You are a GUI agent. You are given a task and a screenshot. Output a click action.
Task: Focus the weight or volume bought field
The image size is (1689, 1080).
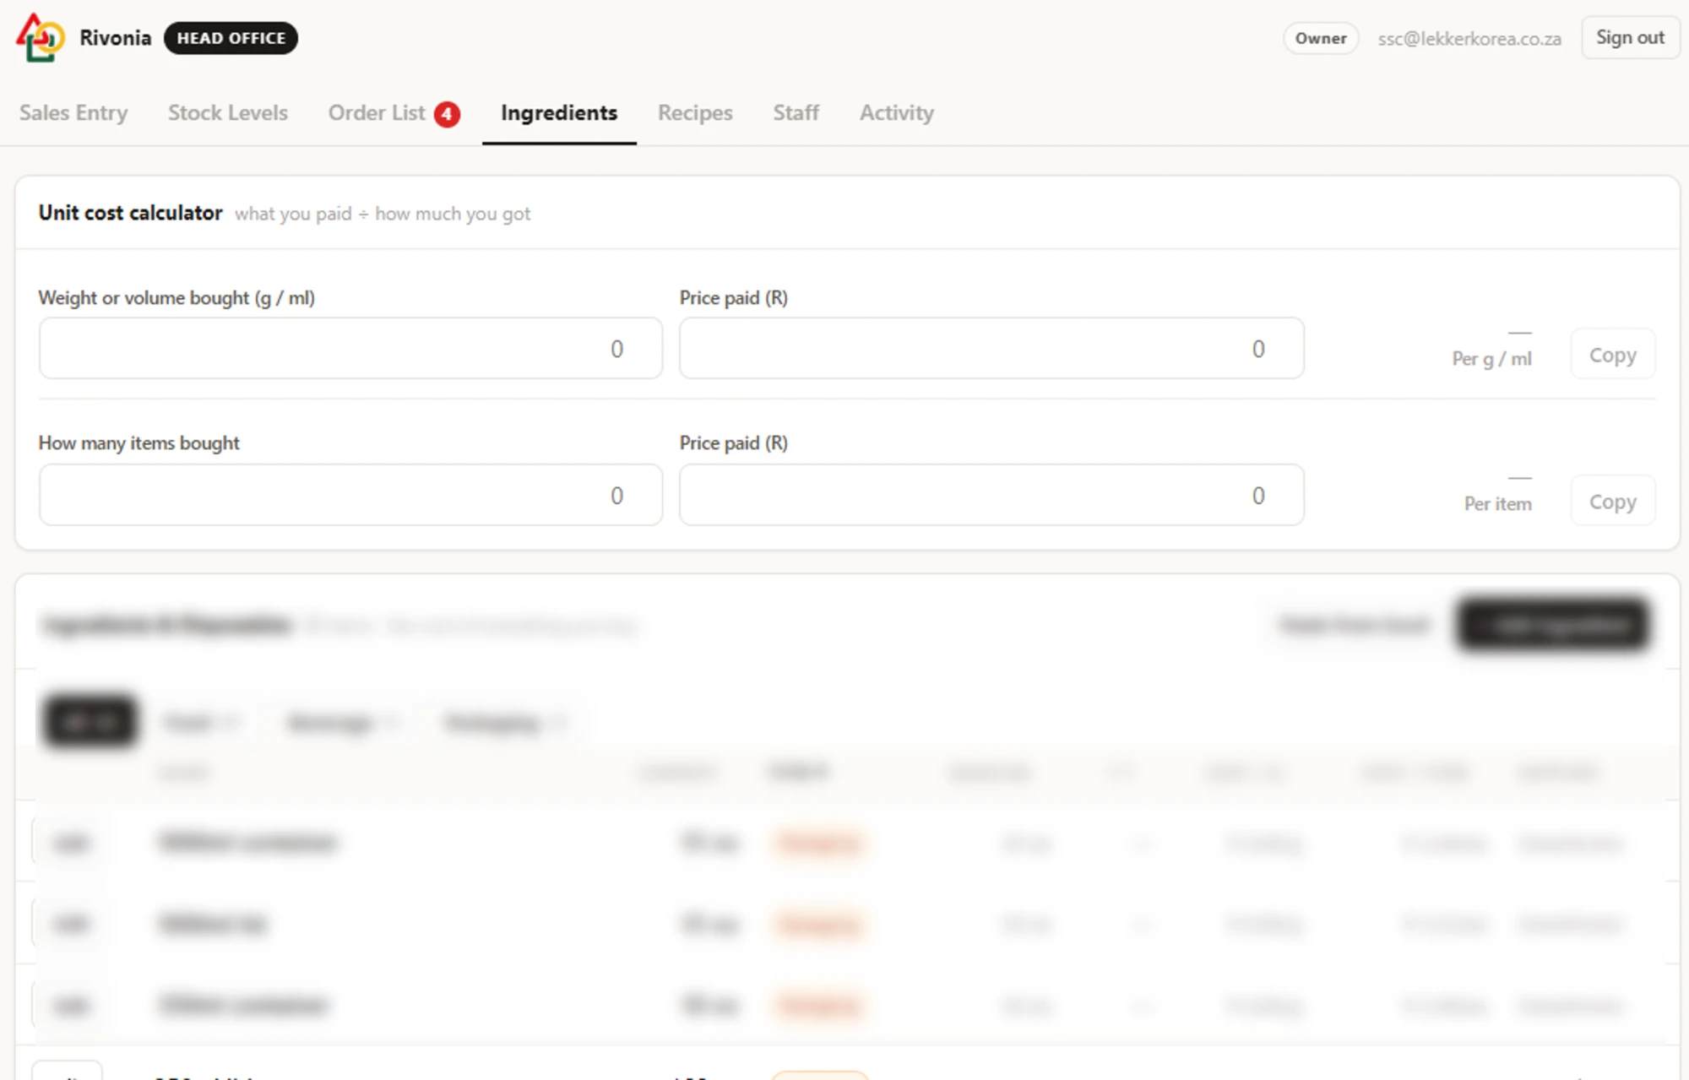click(350, 349)
